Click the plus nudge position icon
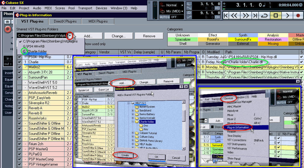The image size is (304, 168). click(224, 4)
